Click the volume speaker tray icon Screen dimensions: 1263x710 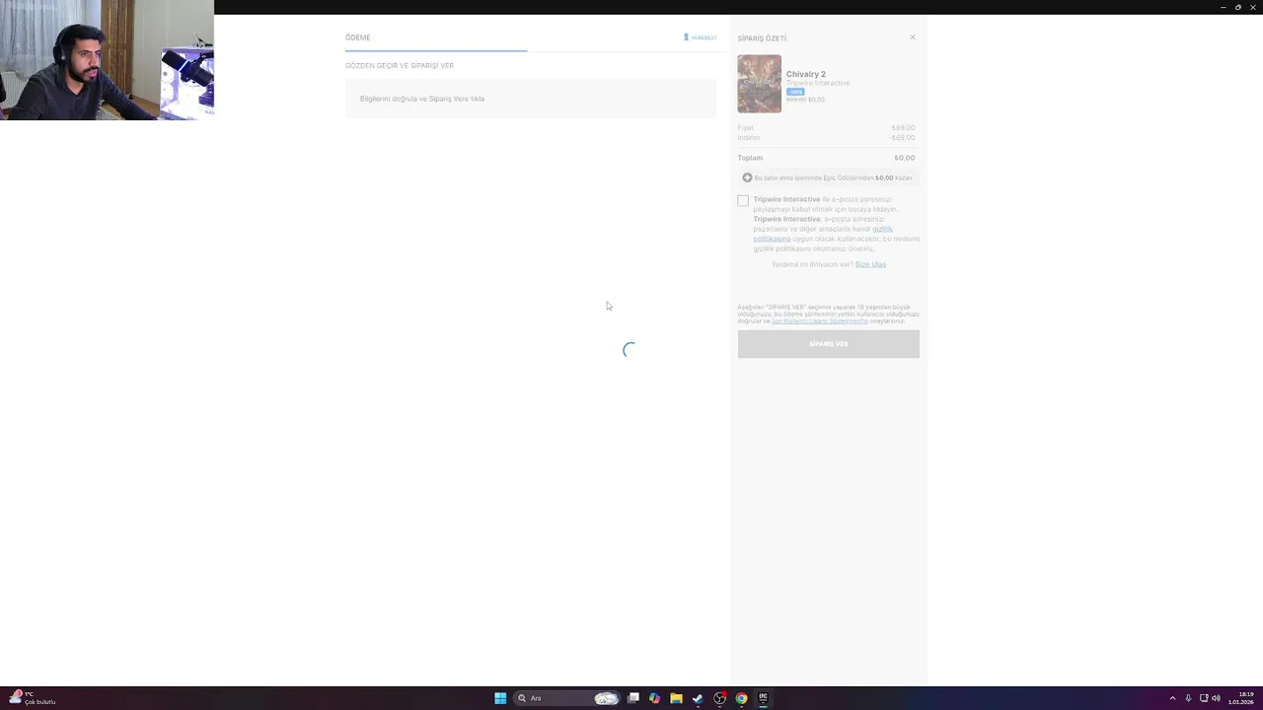pyautogui.click(x=1216, y=698)
